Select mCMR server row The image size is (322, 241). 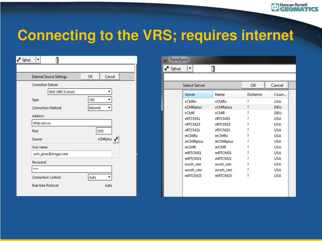[236, 147]
